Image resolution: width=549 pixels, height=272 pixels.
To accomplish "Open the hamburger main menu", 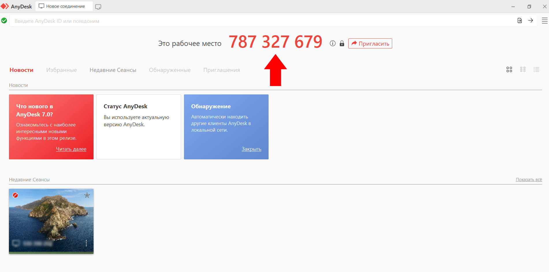I will (x=544, y=21).
